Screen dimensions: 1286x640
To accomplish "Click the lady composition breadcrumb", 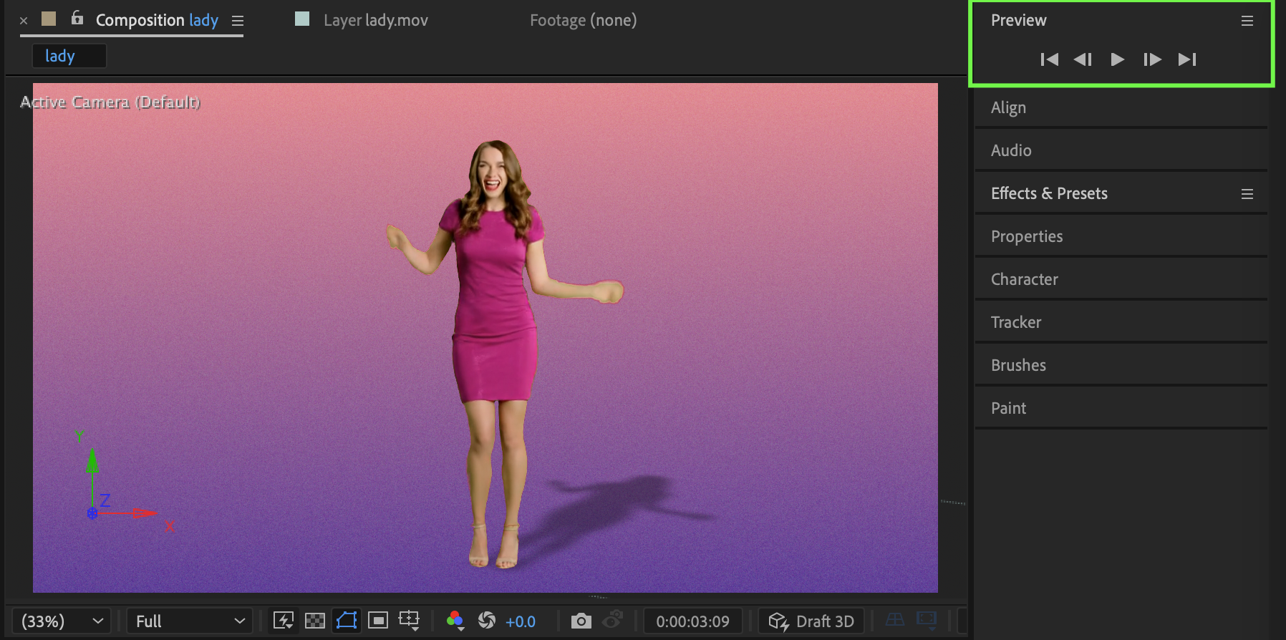I will (60, 56).
